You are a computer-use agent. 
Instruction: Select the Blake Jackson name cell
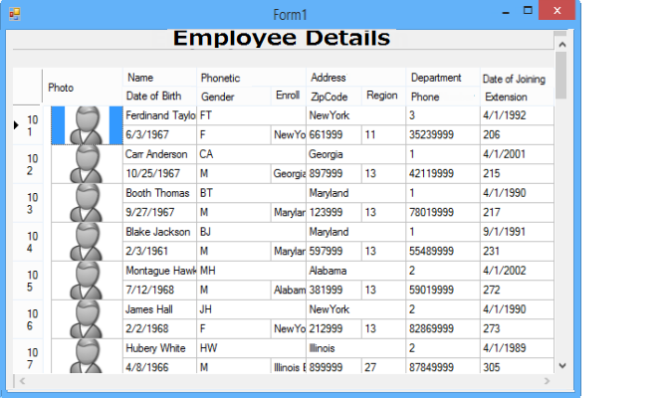pyautogui.click(x=159, y=232)
